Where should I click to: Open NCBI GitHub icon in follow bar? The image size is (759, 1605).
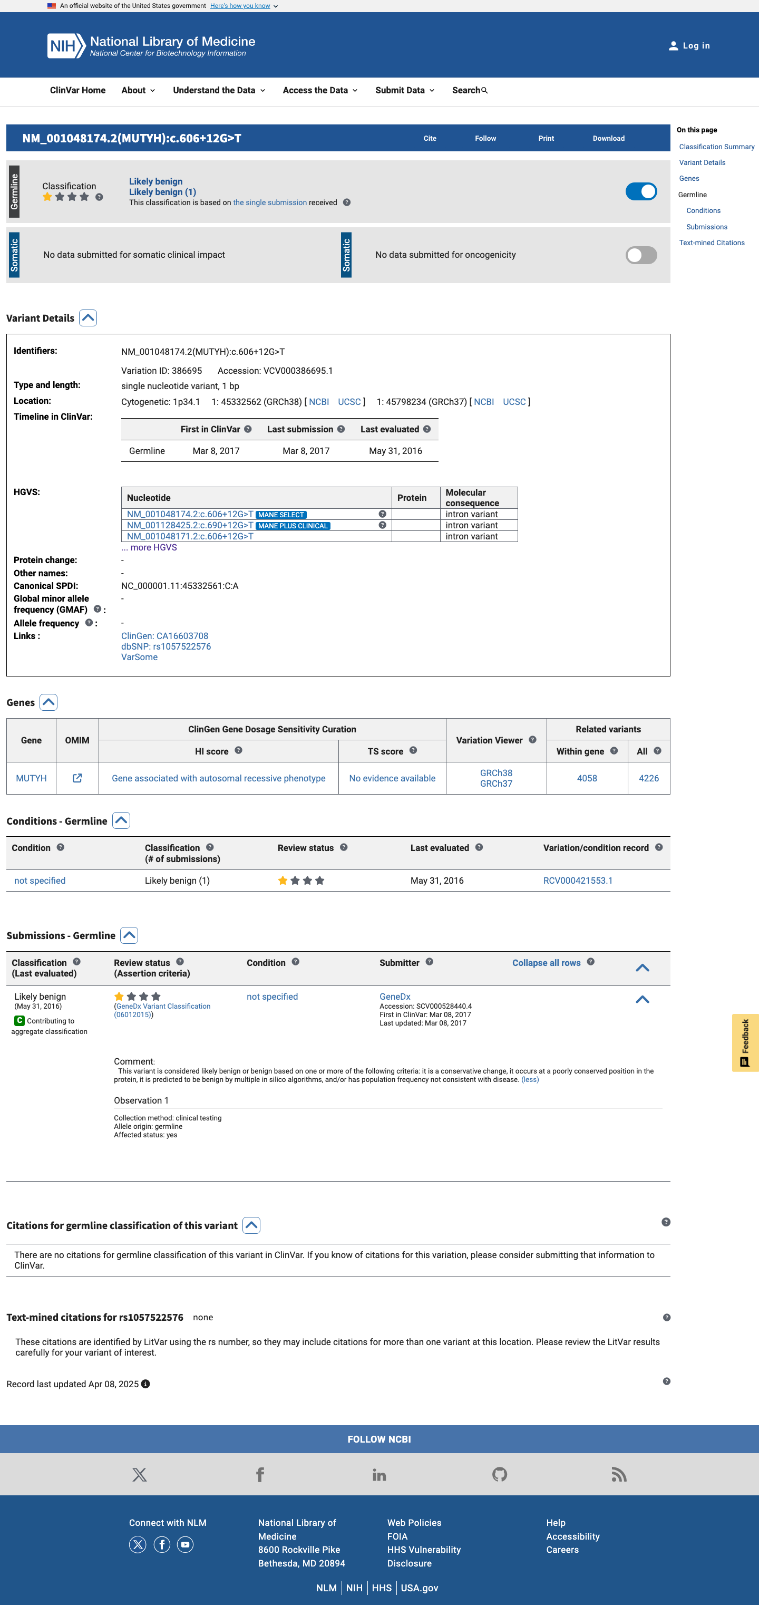click(x=499, y=1475)
